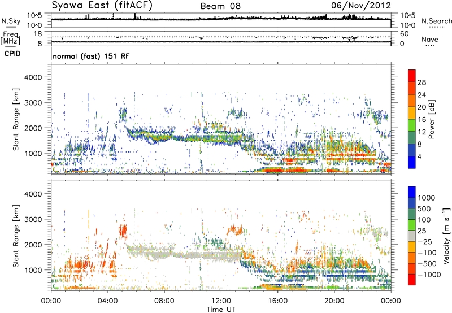The image size is (452, 313).
Task: Click the "-1000" velocity colorbar label
Action: coord(429,275)
